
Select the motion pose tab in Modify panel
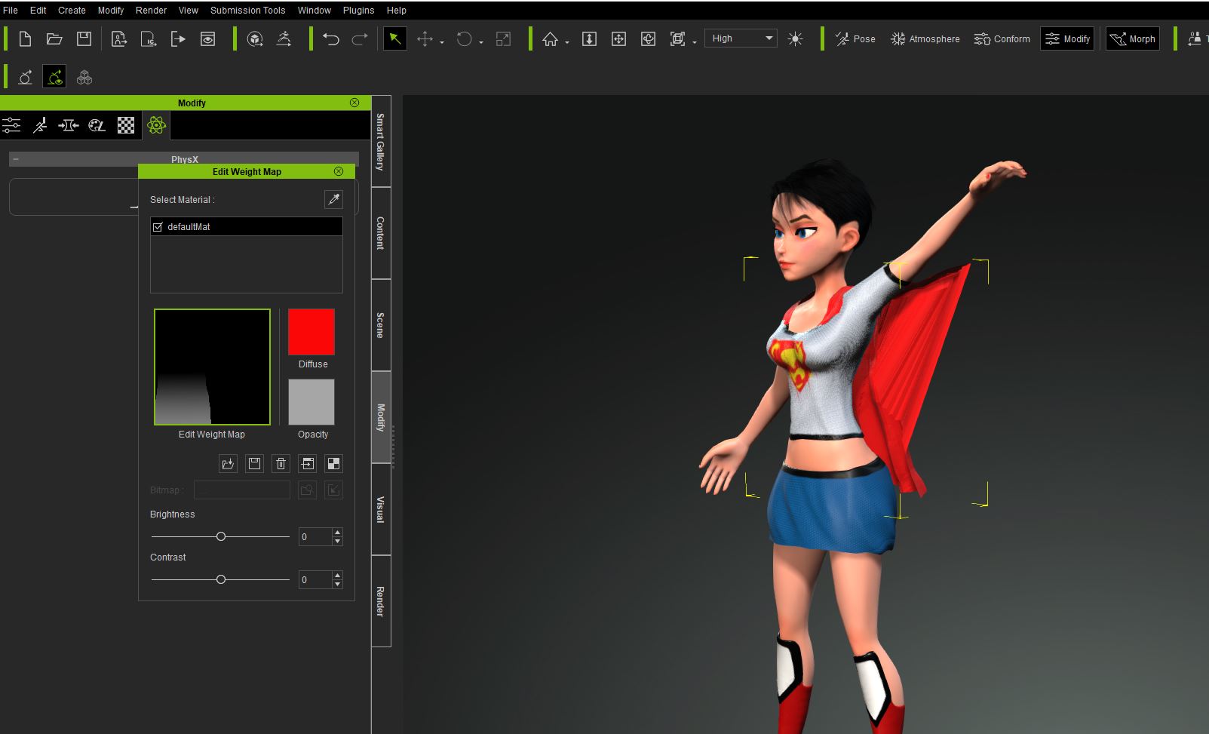tap(40, 125)
